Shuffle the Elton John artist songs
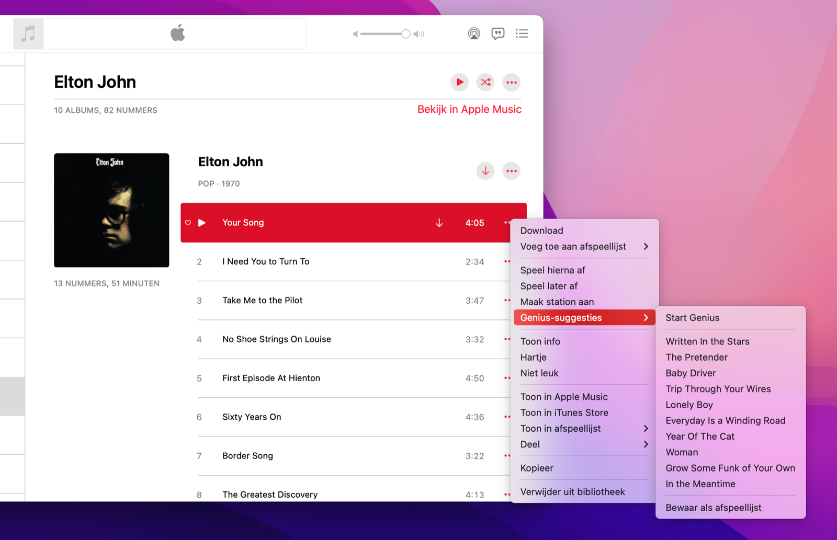 click(485, 82)
